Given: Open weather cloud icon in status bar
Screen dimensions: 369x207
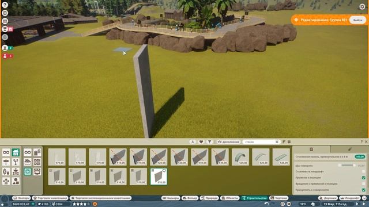Looking at the screenshot, I should pos(313,204).
